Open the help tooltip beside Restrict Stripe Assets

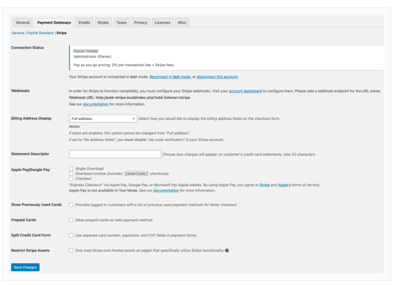coord(227,250)
